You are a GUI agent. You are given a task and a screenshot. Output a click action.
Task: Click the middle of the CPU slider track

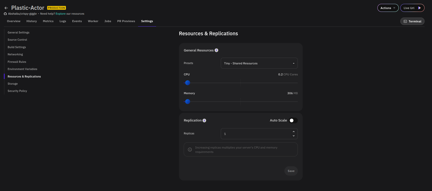[241, 83]
